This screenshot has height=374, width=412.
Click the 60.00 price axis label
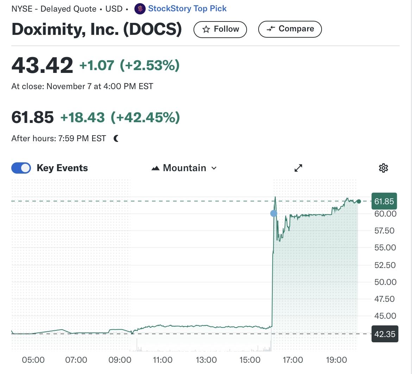pyautogui.click(x=385, y=214)
